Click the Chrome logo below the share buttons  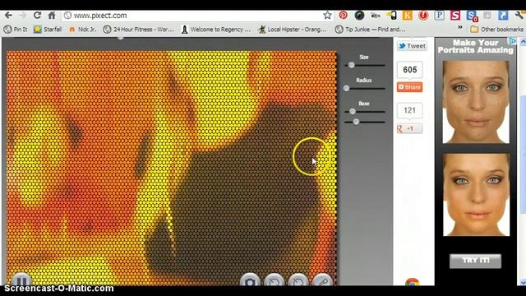click(x=412, y=282)
